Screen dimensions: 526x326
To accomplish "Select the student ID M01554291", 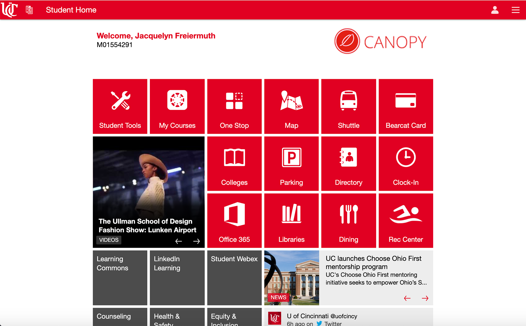I will 115,45.
